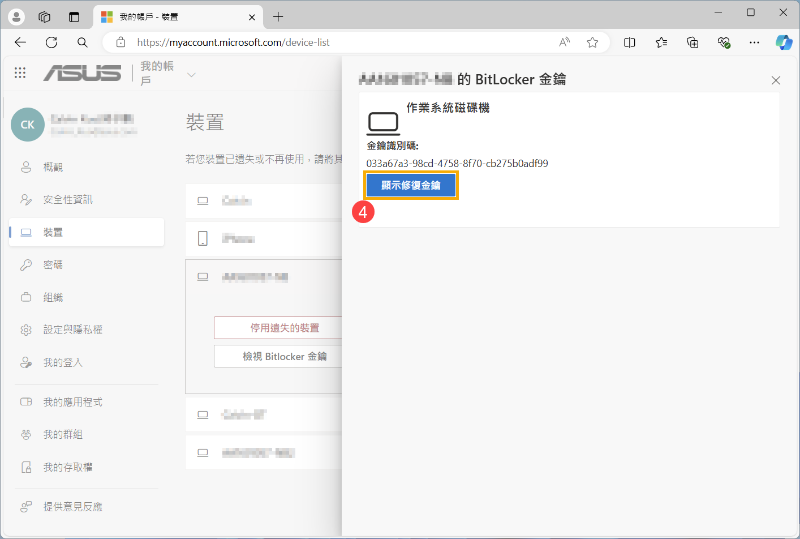Open 密碼 in the sidebar
This screenshot has height=539, width=800.
[x=87, y=264]
